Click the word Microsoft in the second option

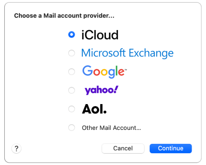[103, 53]
